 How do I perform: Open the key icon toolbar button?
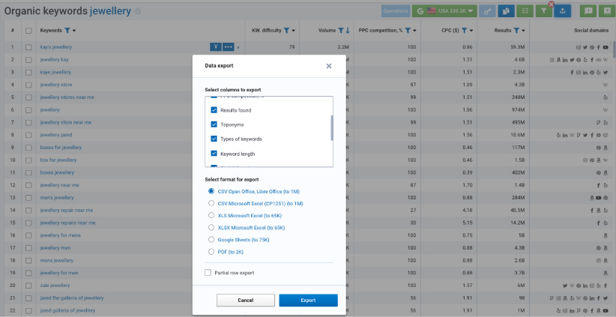click(488, 11)
